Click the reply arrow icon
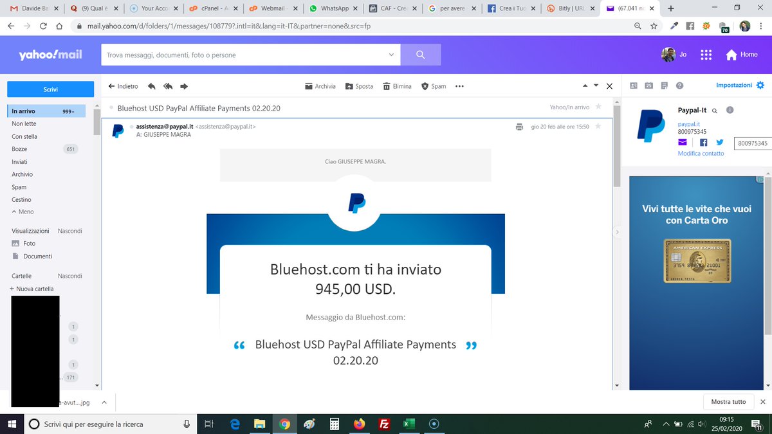This screenshot has width=772, height=434. click(152, 86)
